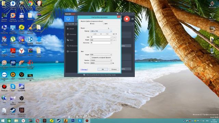Open Control Panel desktop shortcut

13,29
